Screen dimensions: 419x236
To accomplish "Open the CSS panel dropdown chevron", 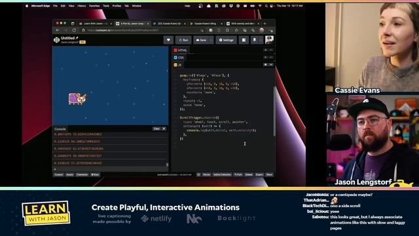I will coord(271,57).
